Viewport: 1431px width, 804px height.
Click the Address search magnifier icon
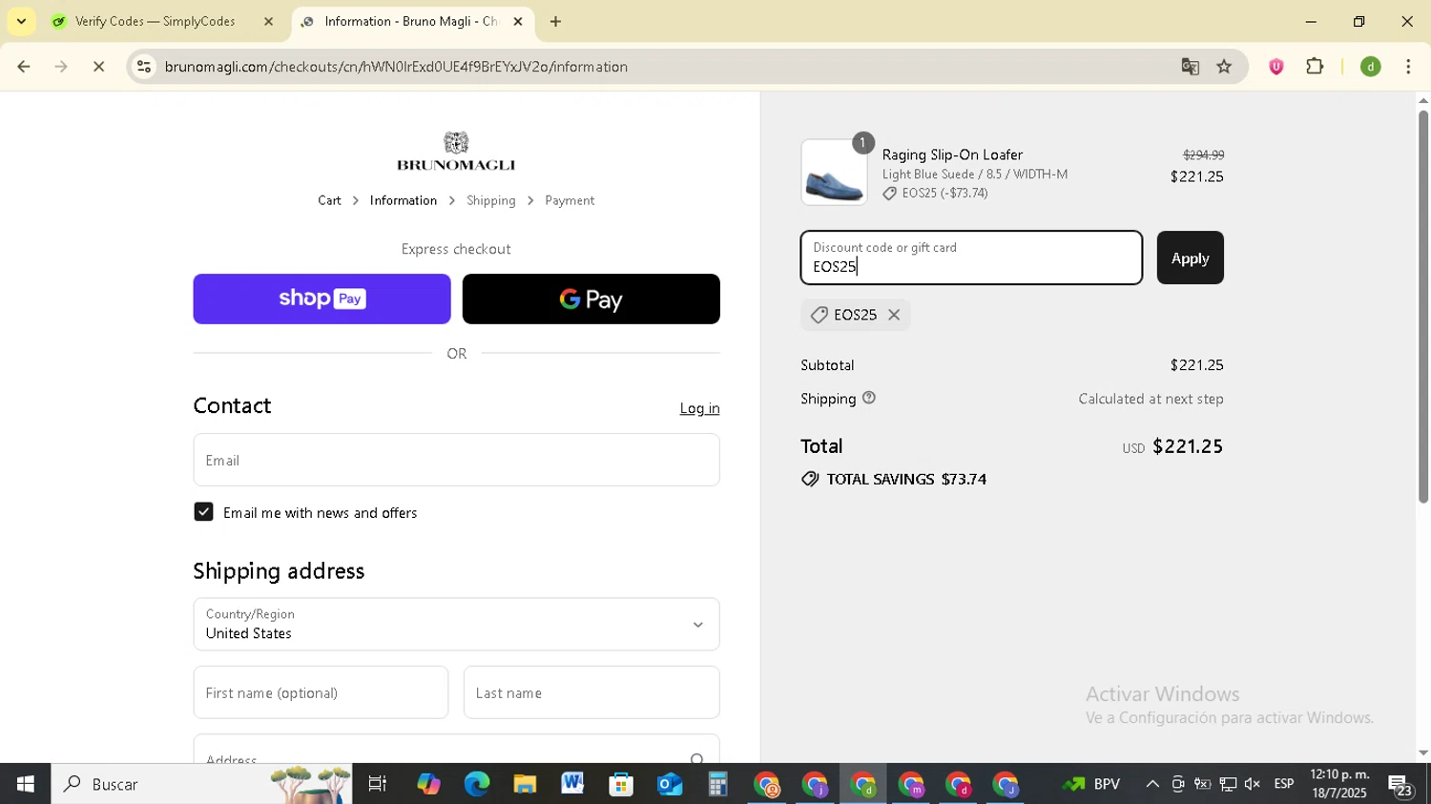[697, 758]
